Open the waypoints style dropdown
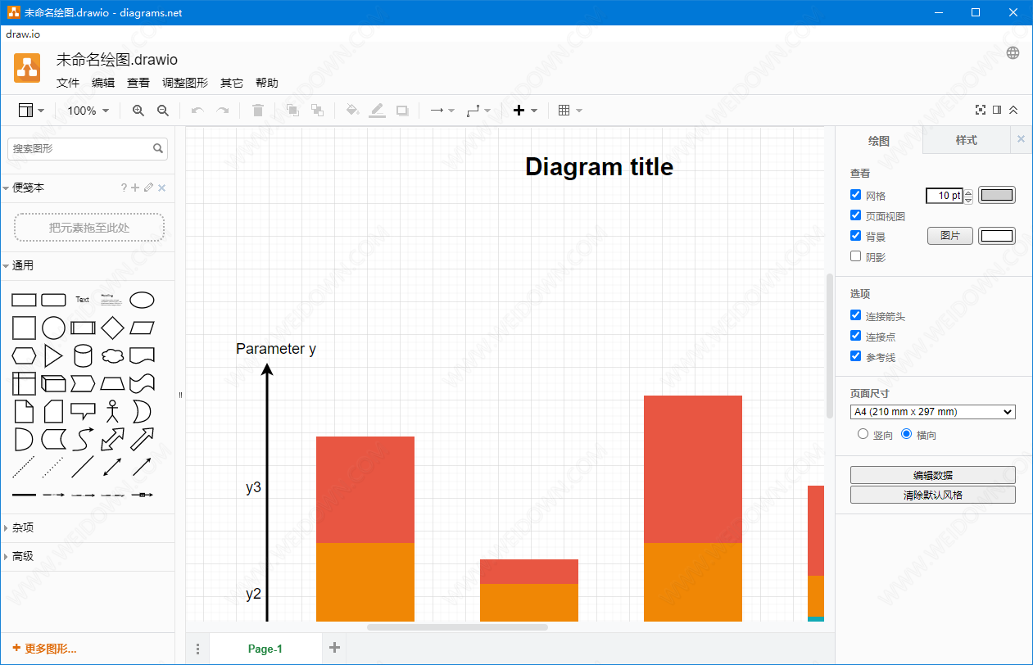The image size is (1033, 665). [478, 111]
